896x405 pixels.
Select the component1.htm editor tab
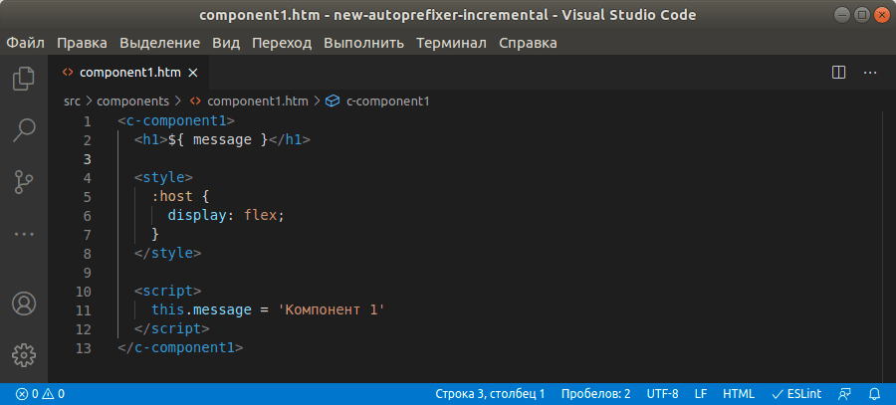point(128,73)
